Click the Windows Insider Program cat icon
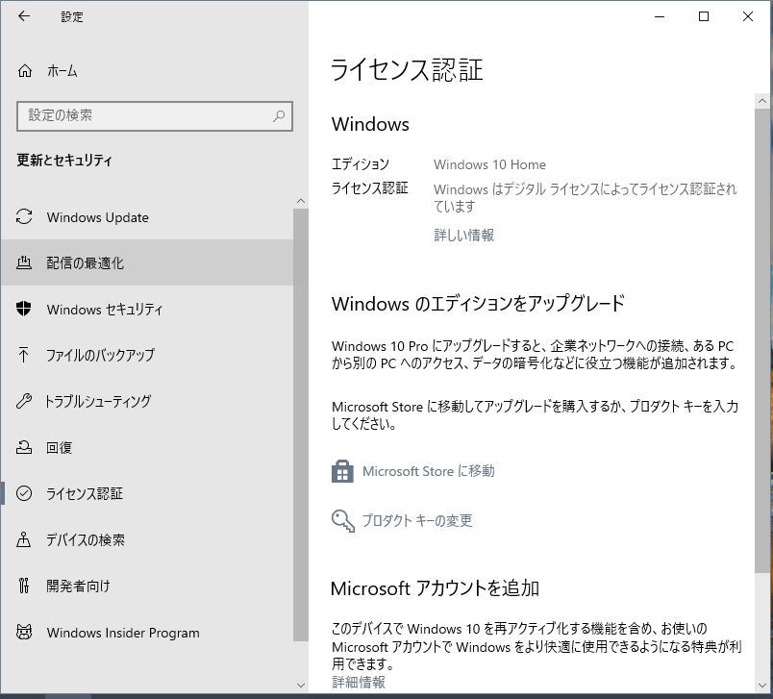Image resolution: width=773 pixels, height=699 pixels. pyautogui.click(x=24, y=632)
